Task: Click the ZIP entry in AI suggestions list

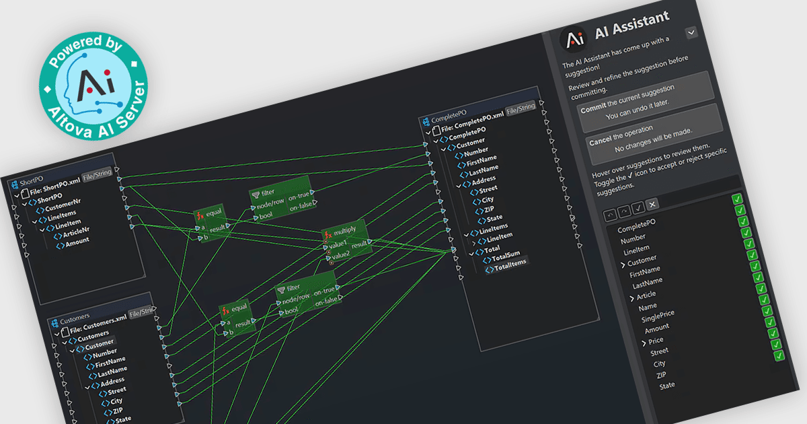Action: [x=662, y=375]
